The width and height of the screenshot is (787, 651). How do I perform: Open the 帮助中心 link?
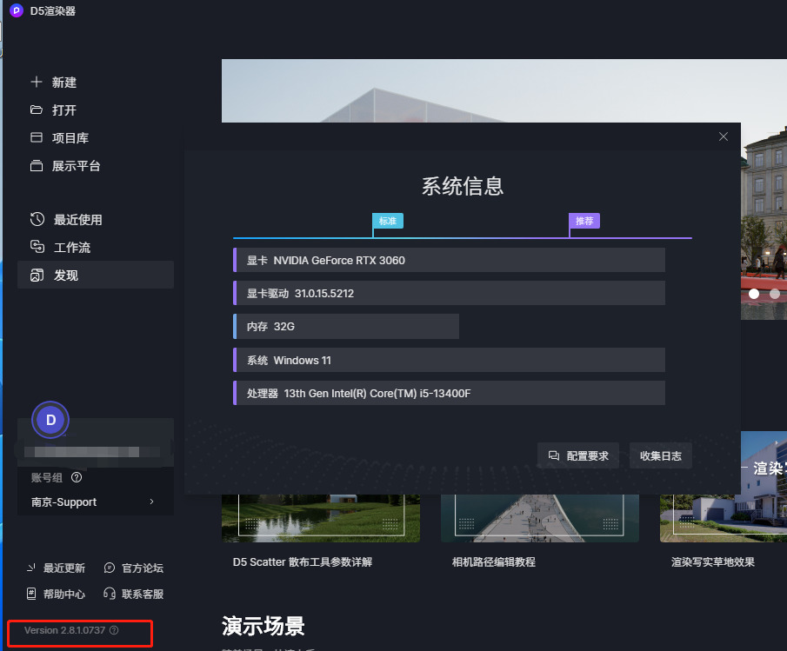(64, 594)
